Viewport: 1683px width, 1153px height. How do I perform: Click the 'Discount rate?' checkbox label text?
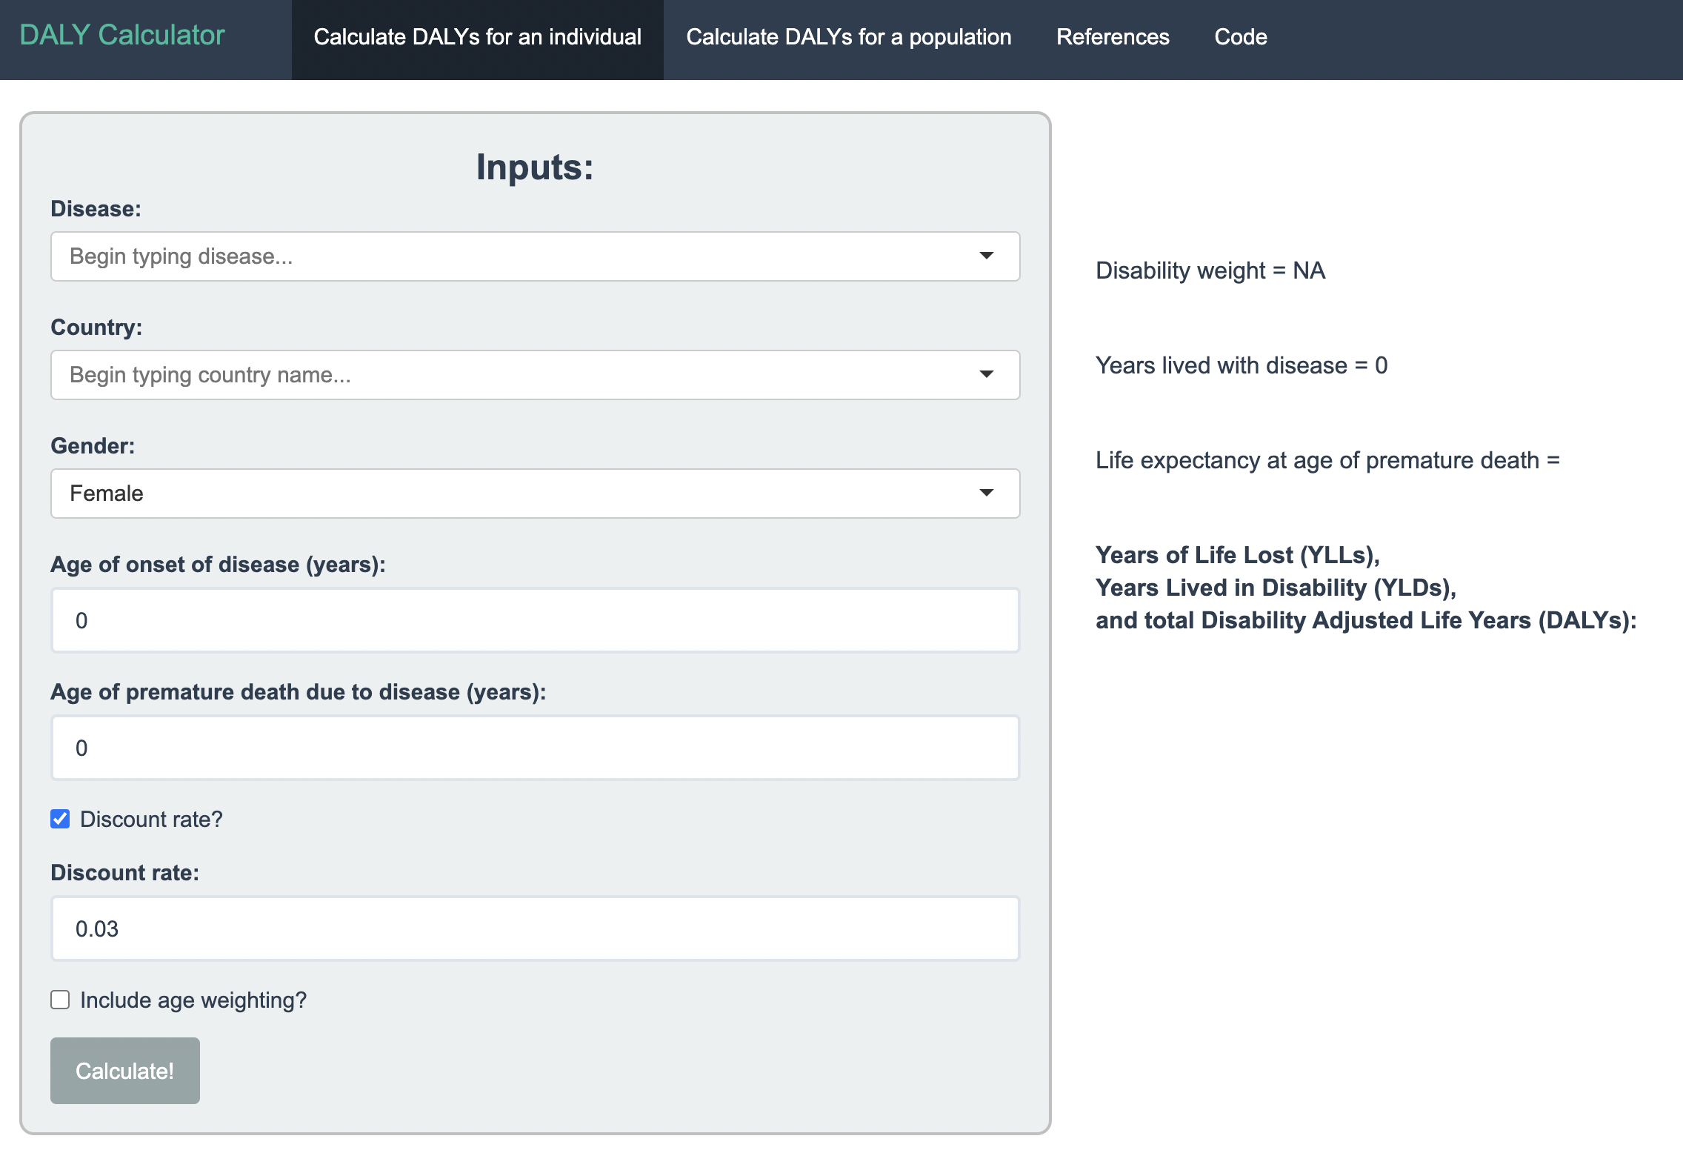(151, 820)
